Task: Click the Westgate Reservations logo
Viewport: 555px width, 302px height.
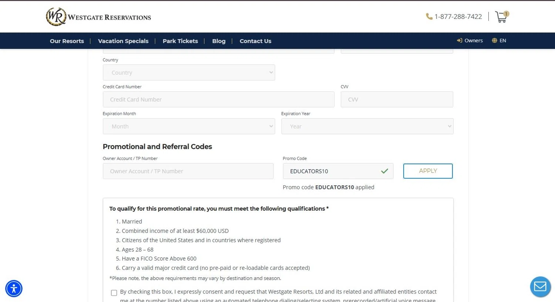Action: point(98,17)
